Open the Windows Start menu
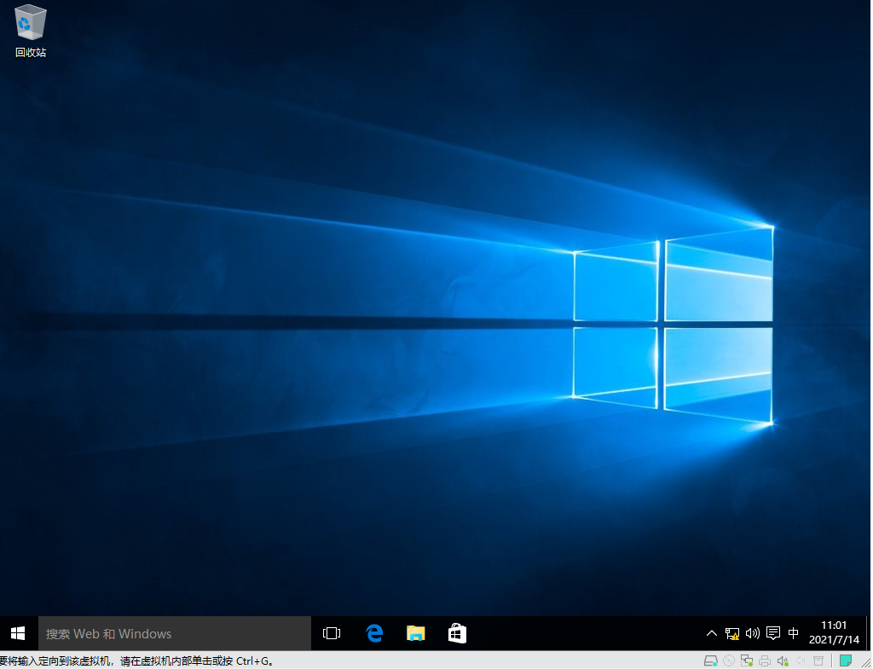This screenshot has width=873, height=669. coord(18,633)
